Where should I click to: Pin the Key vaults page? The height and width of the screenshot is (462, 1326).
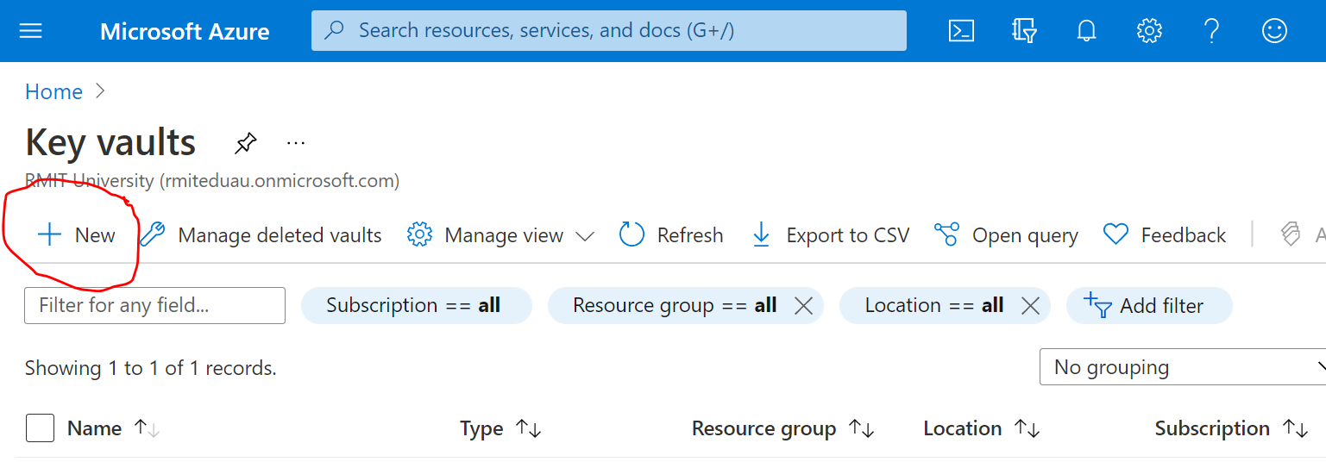tap(246, 143)
